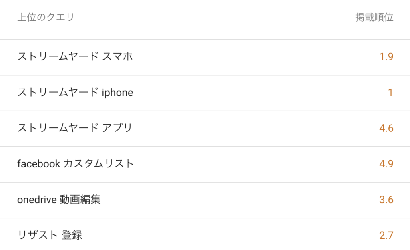Click the 1.9 position value
Viewport: 410px width, 250px height.
pos(386,57)
